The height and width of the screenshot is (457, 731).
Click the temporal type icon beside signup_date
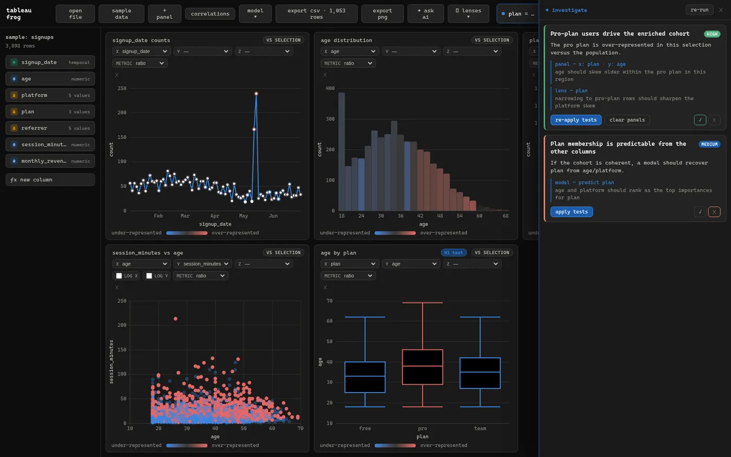[14, 62]
